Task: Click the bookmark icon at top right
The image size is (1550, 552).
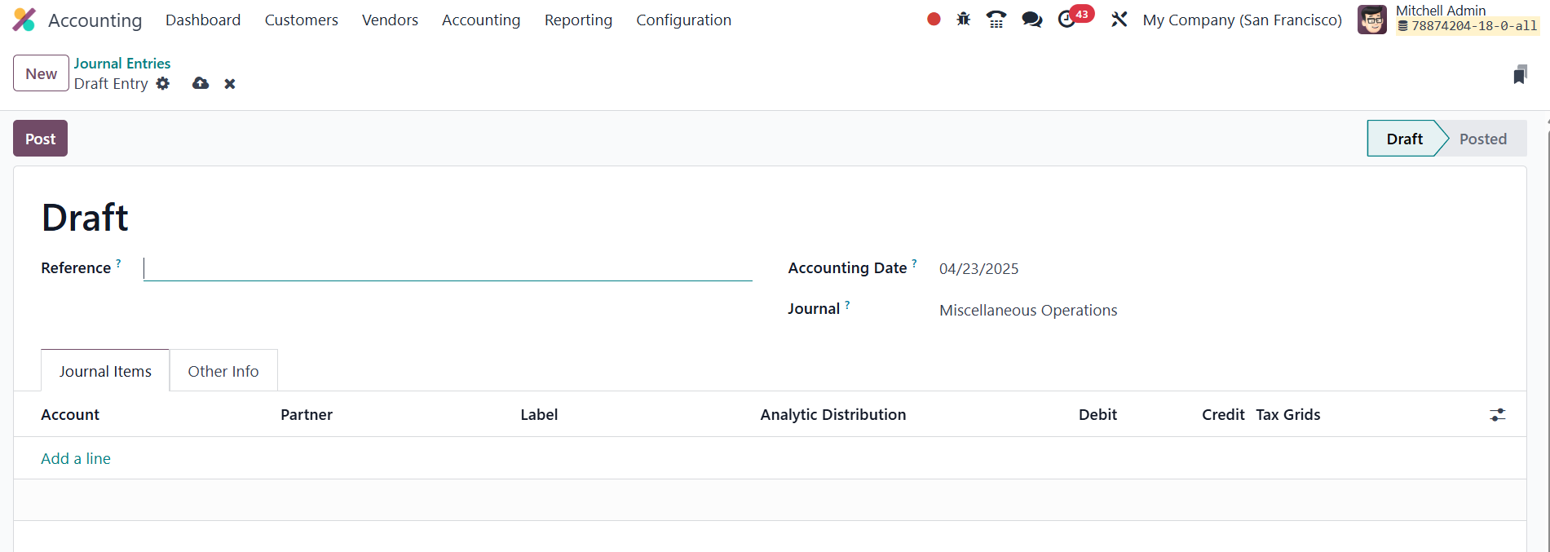Action: 1520,75
